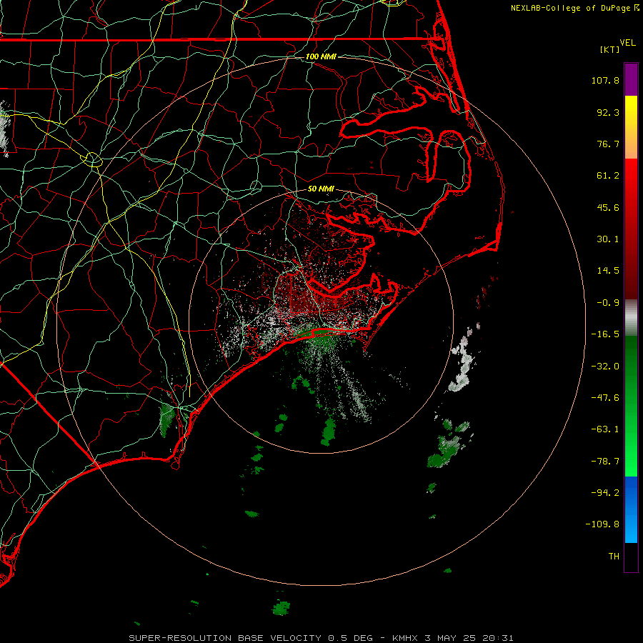The width and height of the screenshot is (643, 643).
Task: Click the 92.3 scale value
Action: (x=608, y=112)
